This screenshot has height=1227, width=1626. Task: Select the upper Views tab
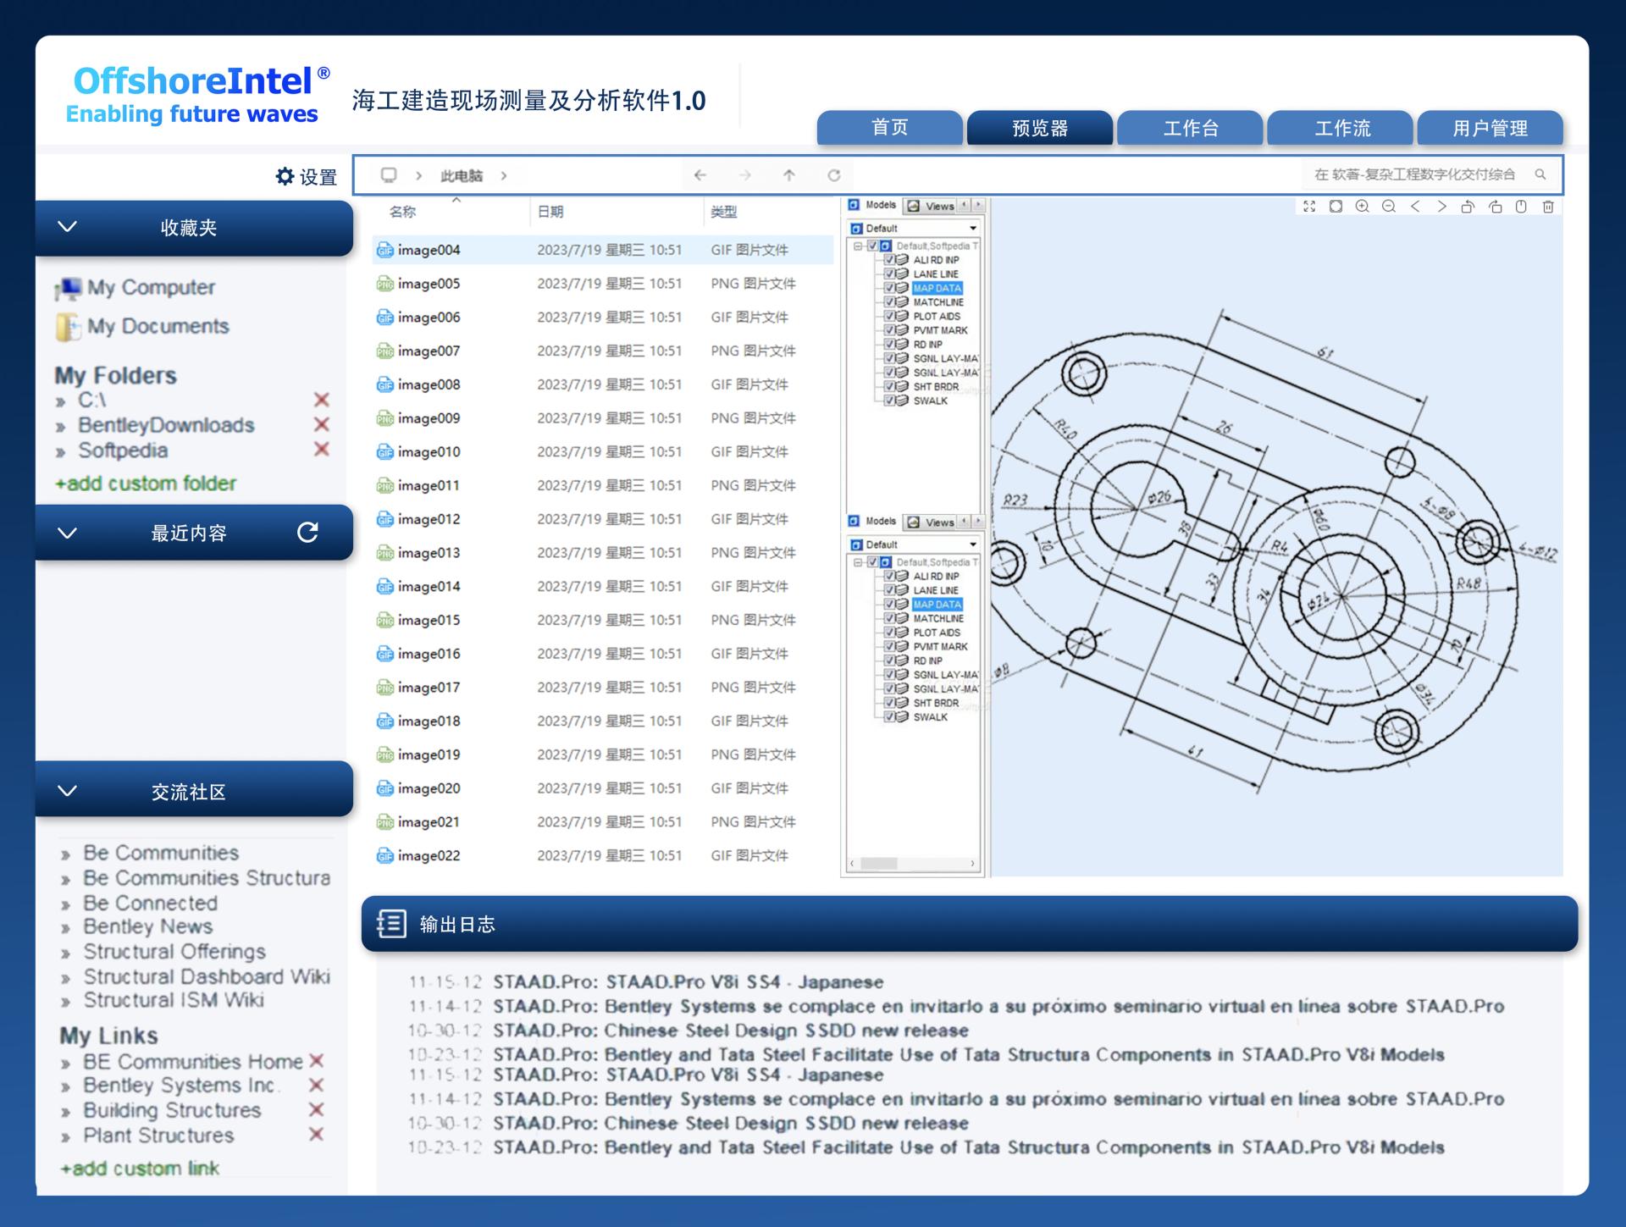point(931,206)
